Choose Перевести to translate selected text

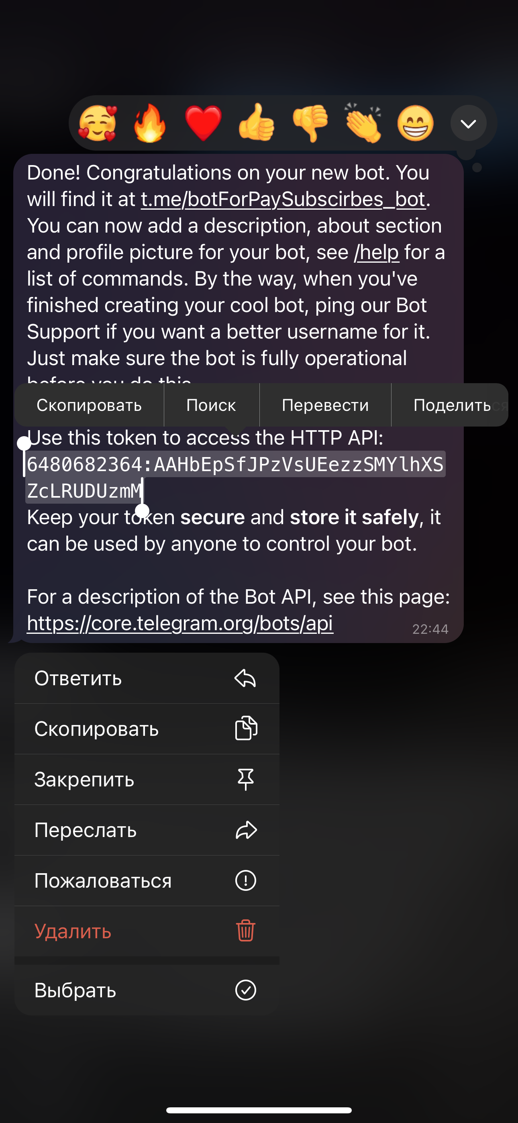coord(325,405)
